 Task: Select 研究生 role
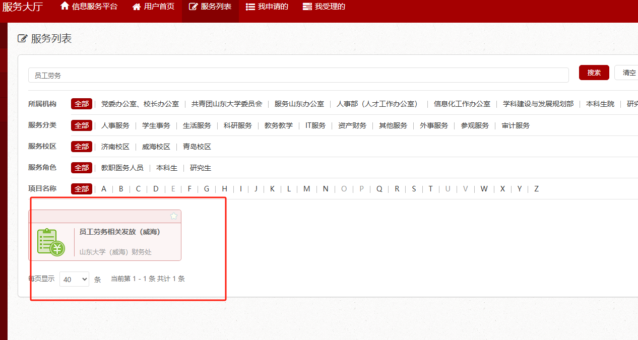(201, 168)
